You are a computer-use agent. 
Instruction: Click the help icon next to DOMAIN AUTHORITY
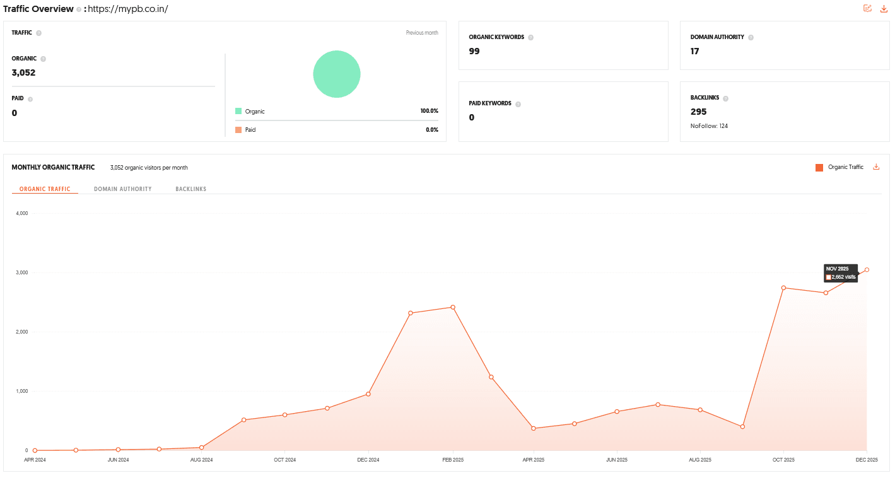751,37
